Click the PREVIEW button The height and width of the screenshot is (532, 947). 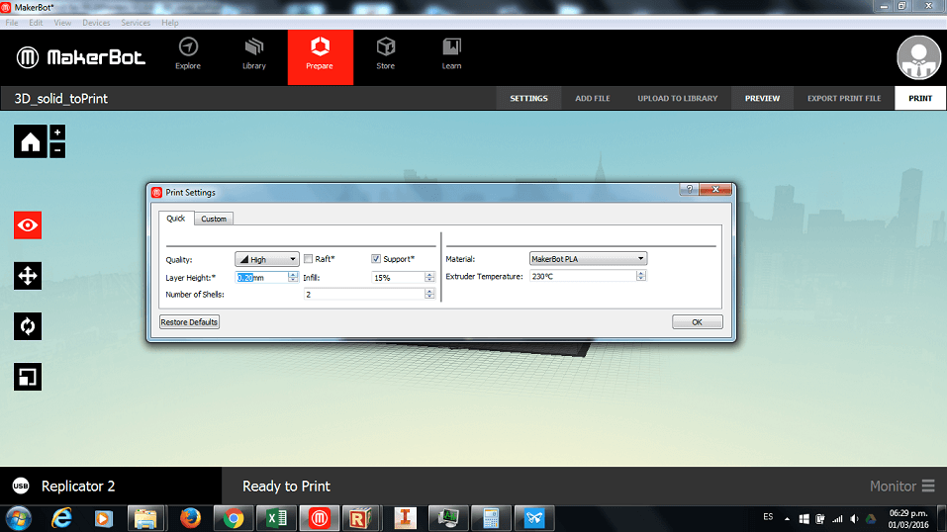coord(762,98)
